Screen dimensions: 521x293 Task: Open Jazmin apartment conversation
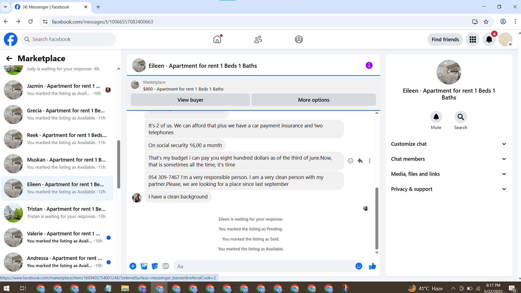[x=57, y=90]
